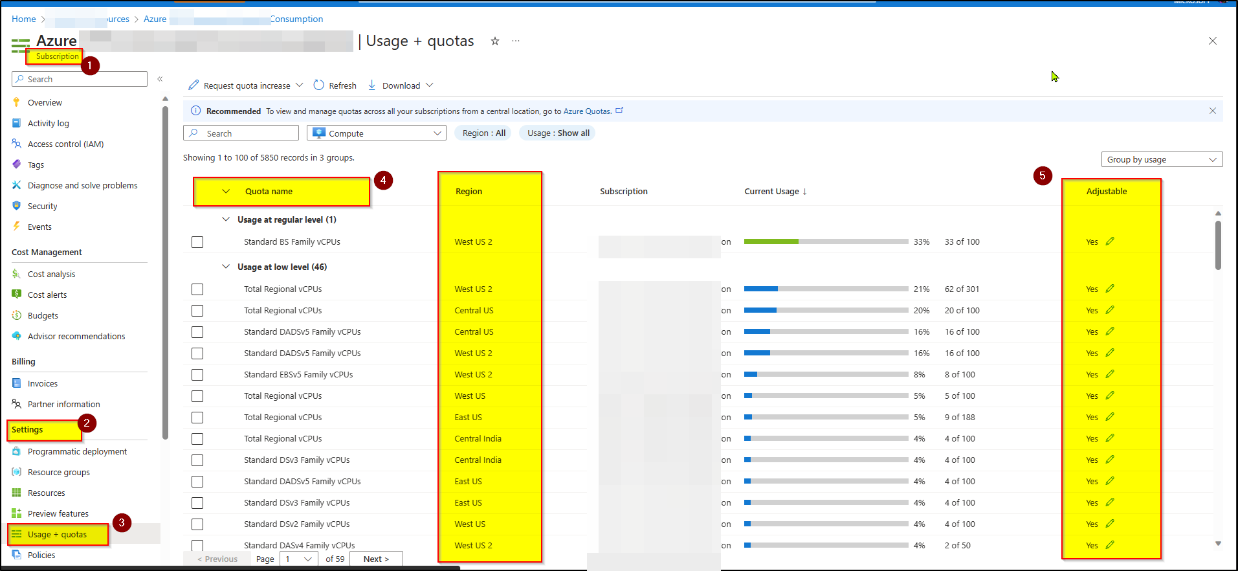Click the 21% usage progress bar
This screenshot has height=571, width=1238.
[826, 289]
